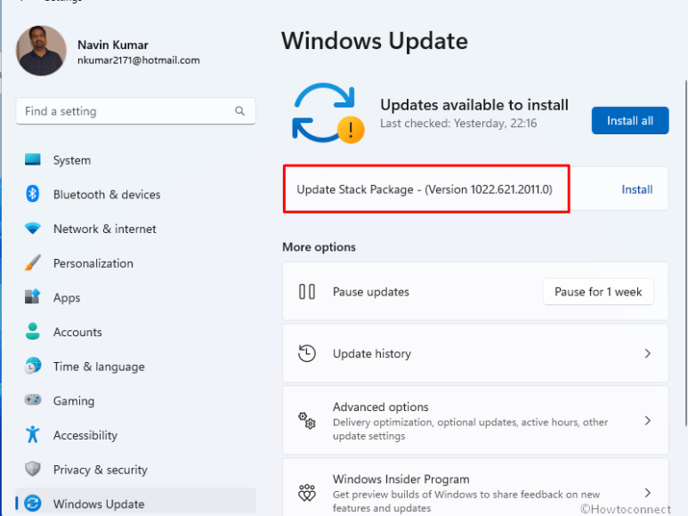688x516 pixels.
Task: Expand Windows Insider Program chevron
Action: (x=647, y=493)
